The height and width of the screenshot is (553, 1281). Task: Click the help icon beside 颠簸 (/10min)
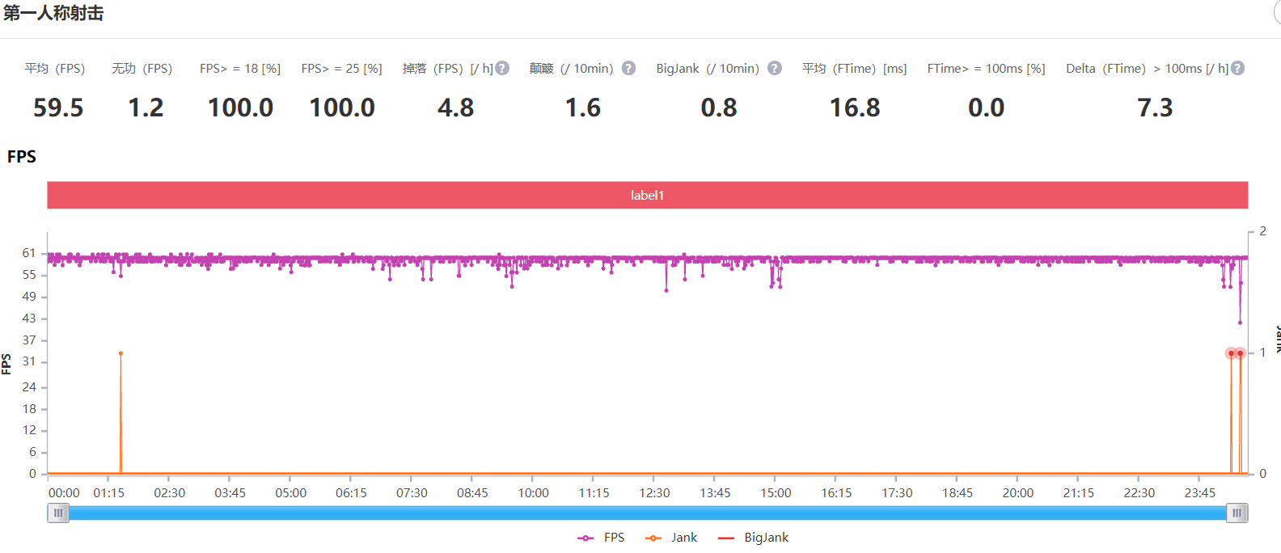pos(628,69)
